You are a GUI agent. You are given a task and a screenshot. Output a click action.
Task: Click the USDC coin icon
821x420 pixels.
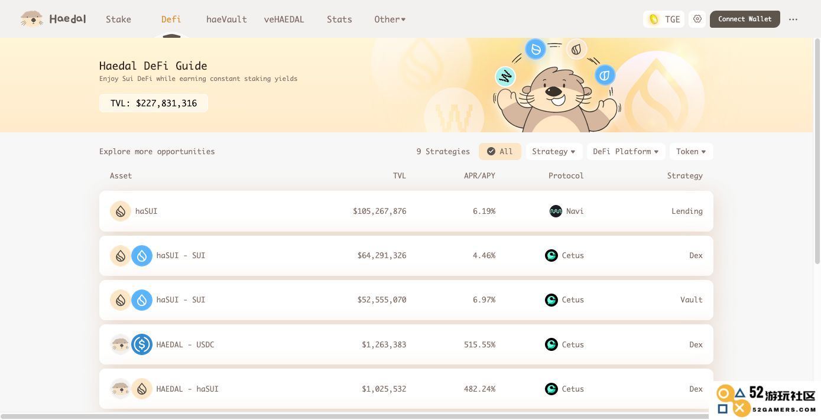142,344
